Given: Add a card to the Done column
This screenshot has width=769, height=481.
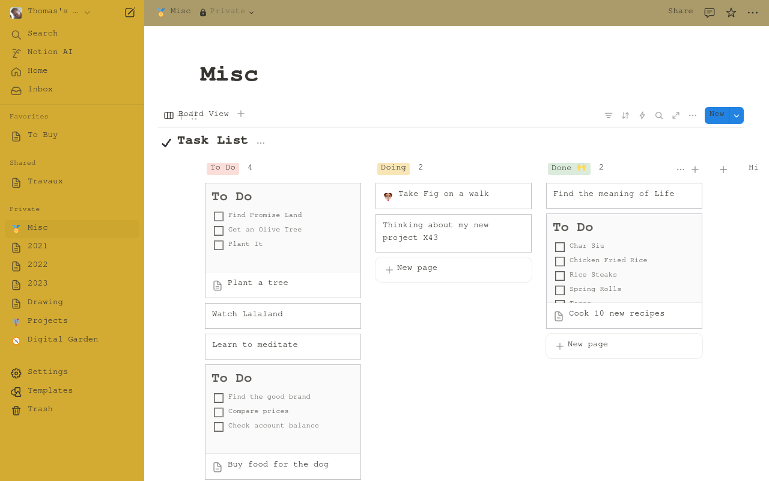Looking at the screenshot, I should coord(695,170).
